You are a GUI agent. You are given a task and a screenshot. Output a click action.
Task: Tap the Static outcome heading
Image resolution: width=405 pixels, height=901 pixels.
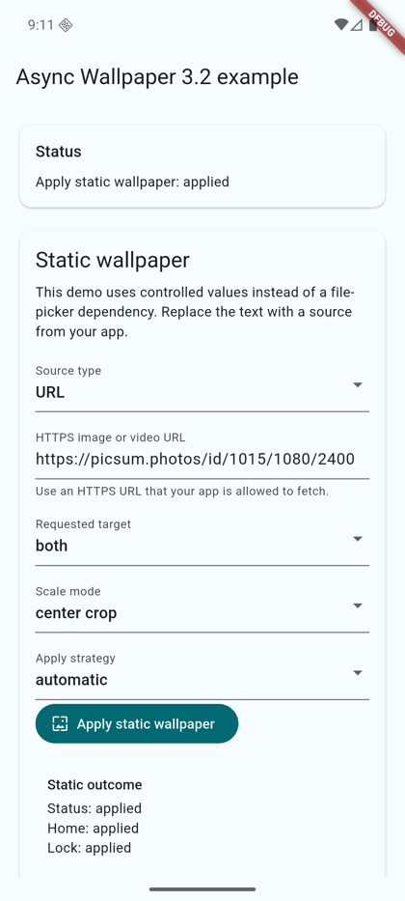pos(94,784)
